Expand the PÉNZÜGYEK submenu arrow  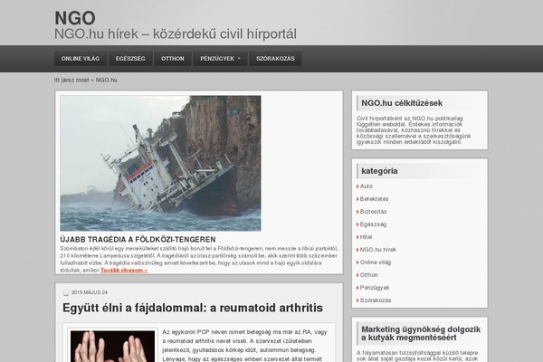pyautogui.click(x=239, y=59)
